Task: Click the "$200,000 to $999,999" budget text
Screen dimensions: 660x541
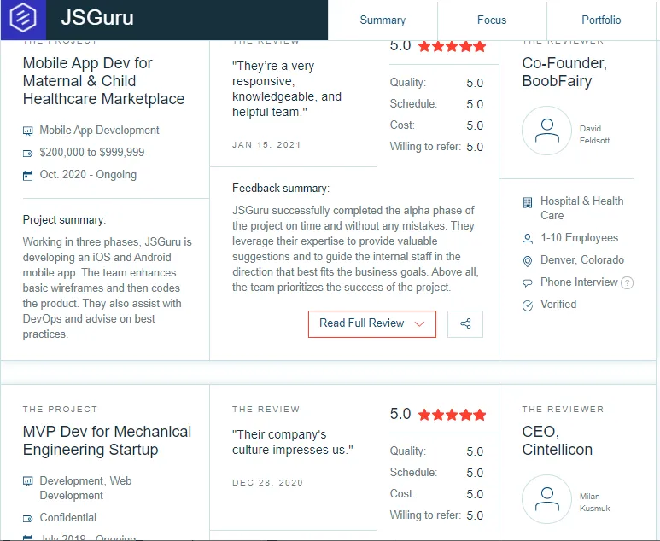Action: [x=91, y=152]
